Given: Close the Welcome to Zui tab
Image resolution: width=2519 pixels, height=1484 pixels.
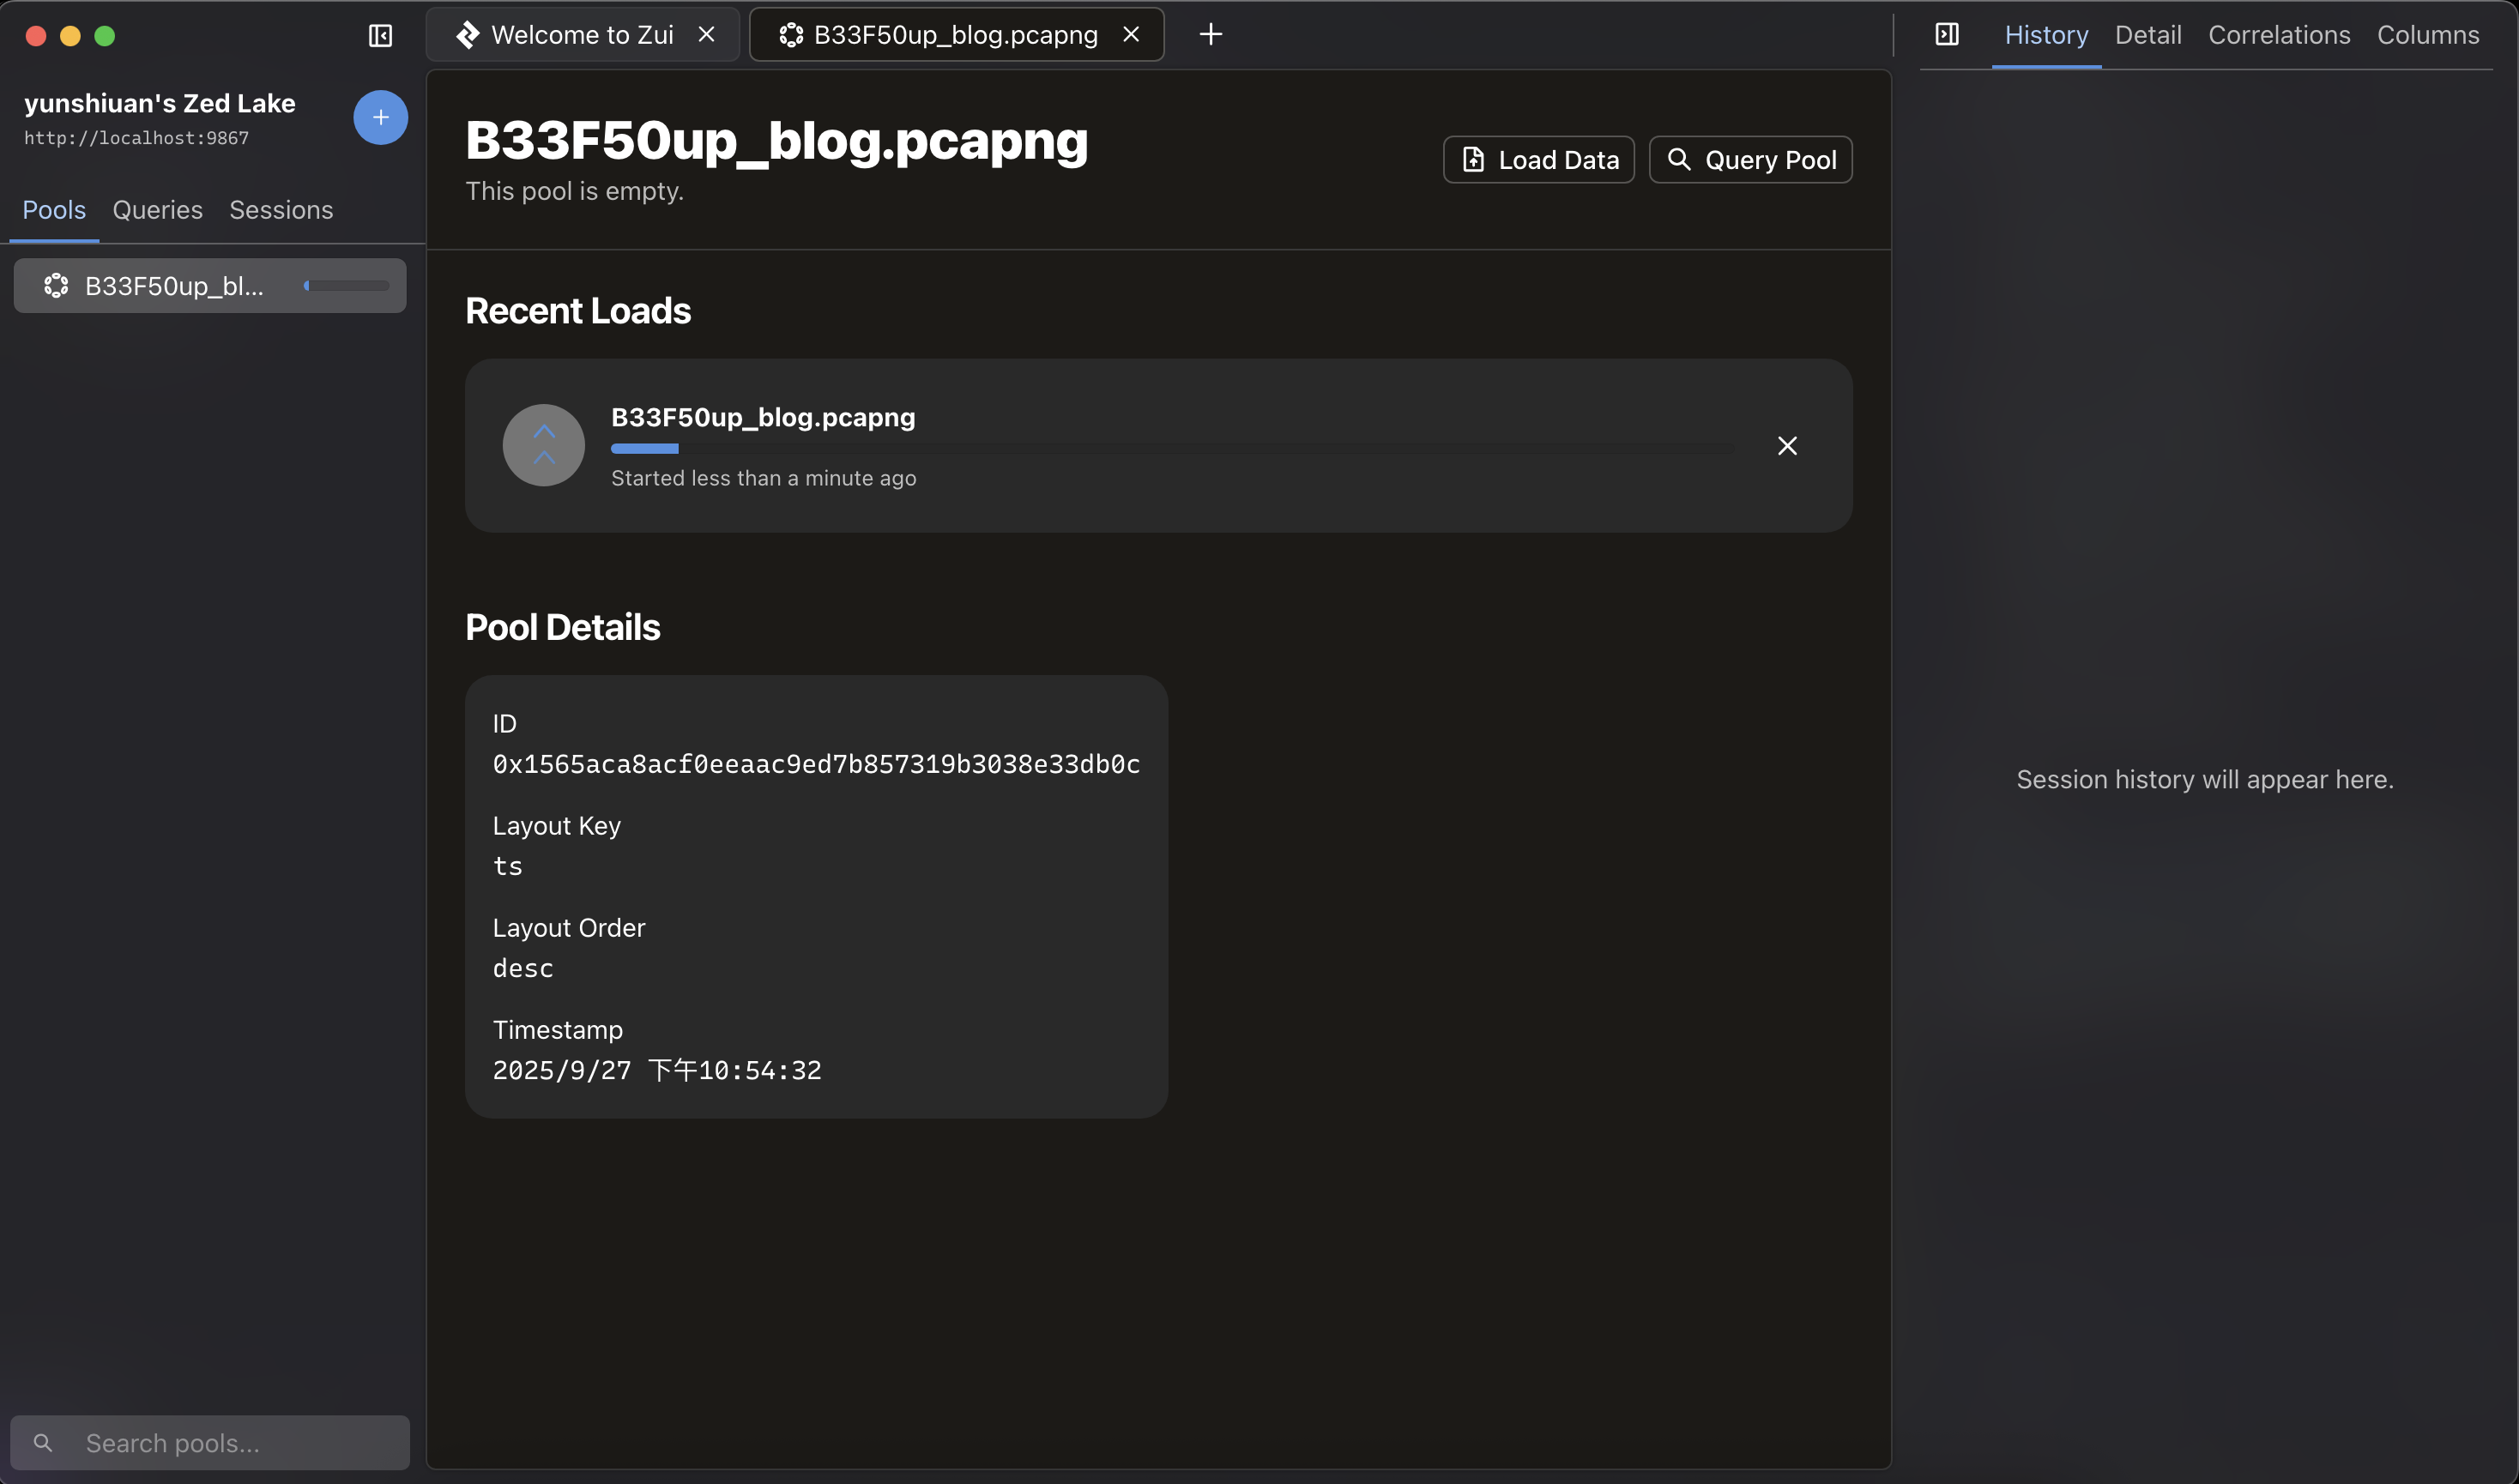Looking at the screenshot, I should click(x=706, y=35).
